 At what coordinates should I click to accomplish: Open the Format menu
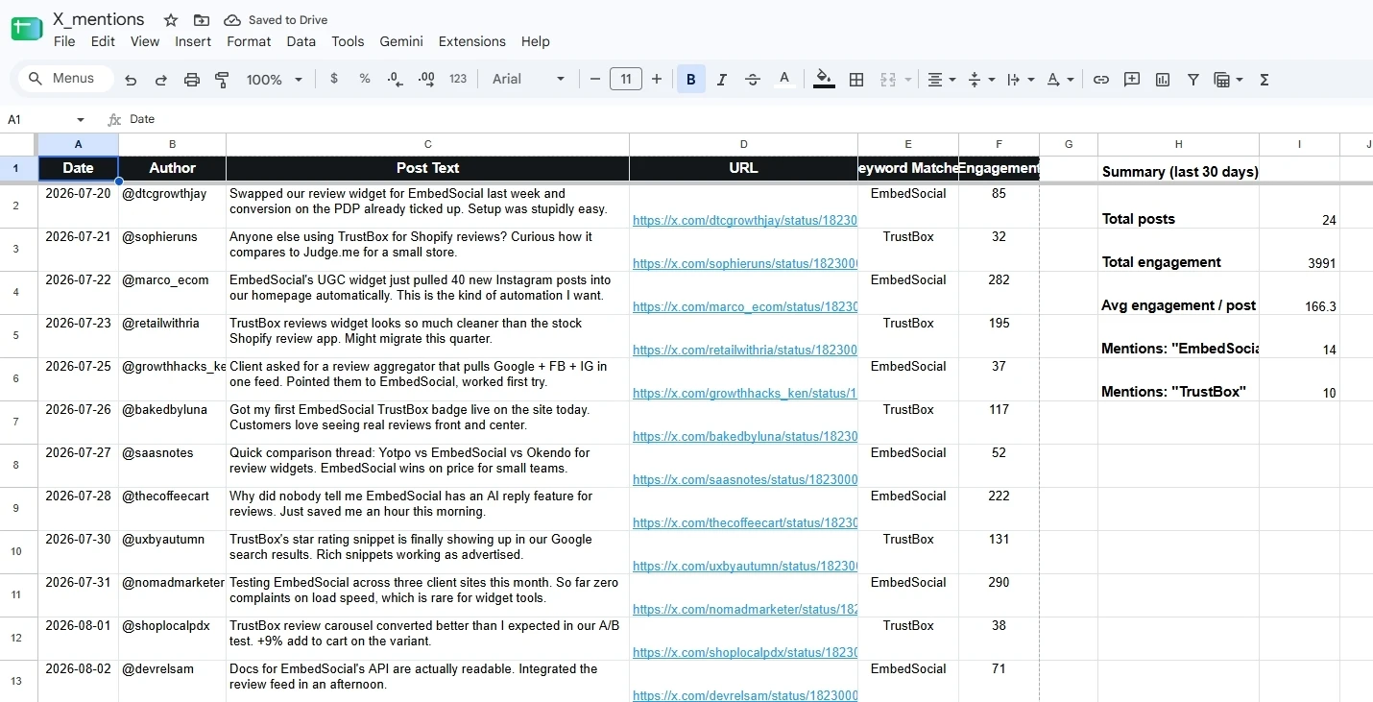pyautogui.click(x=249, y=41)
